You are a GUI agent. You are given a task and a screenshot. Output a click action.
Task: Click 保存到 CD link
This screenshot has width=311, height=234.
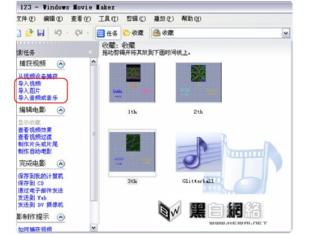coord(31,183)
